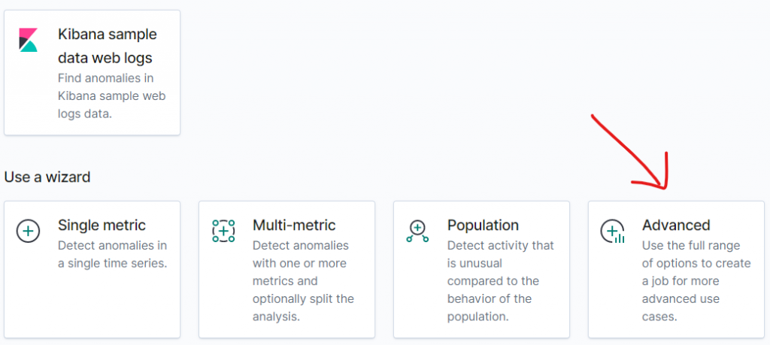Click the Advanced wizard icon
770x345 pixels.
pos(613,231)
